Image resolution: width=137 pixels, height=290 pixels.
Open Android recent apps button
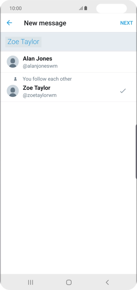[31, 282]
